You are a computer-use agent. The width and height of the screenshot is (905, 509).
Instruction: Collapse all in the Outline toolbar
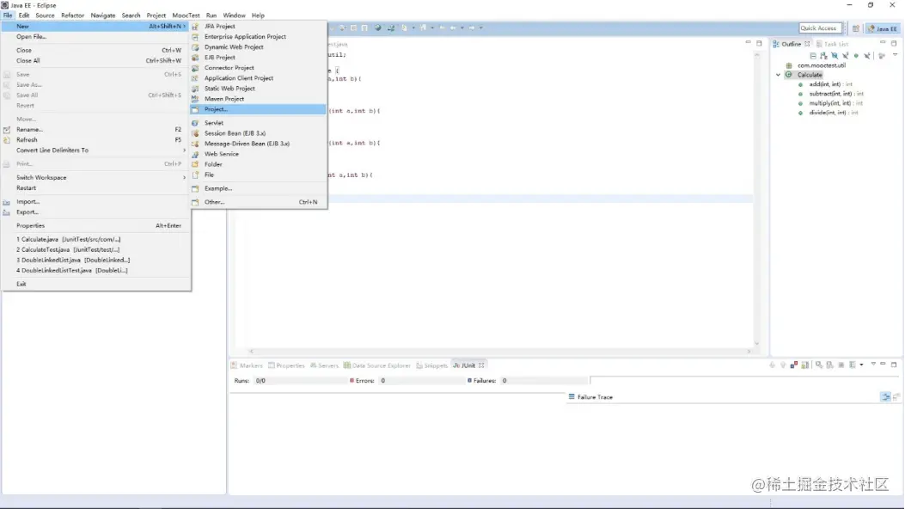pyautogui.click(x=813, y=56)
